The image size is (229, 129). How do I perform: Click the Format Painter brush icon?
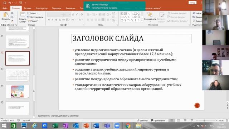click(x=12, y=21)
